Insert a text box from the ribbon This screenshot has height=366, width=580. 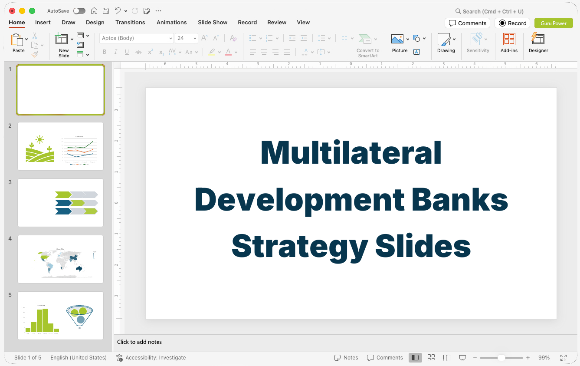tap(416, 52)
